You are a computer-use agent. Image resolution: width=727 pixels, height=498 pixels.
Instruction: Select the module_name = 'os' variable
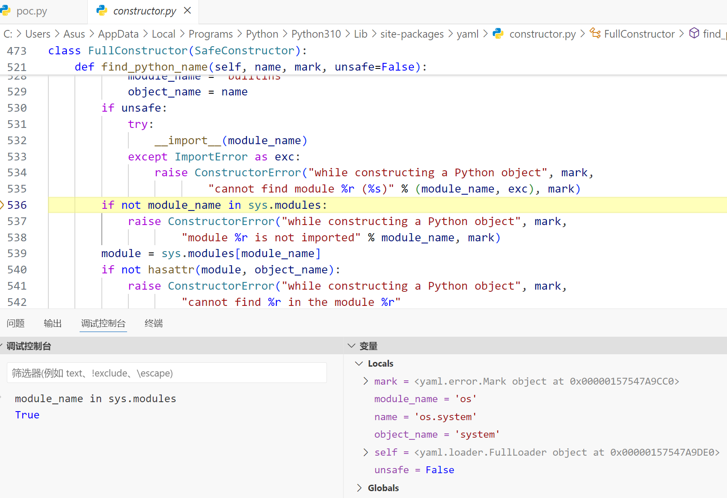(x=425, y=399)
